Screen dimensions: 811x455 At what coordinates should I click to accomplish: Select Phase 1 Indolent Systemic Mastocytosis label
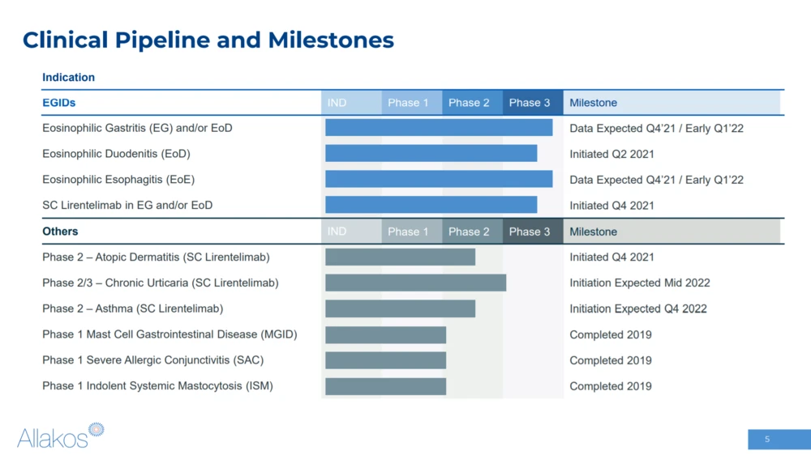pos(157,386)
